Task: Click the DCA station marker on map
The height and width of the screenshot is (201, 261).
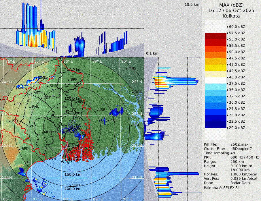Action: click(x=133, y=92)
